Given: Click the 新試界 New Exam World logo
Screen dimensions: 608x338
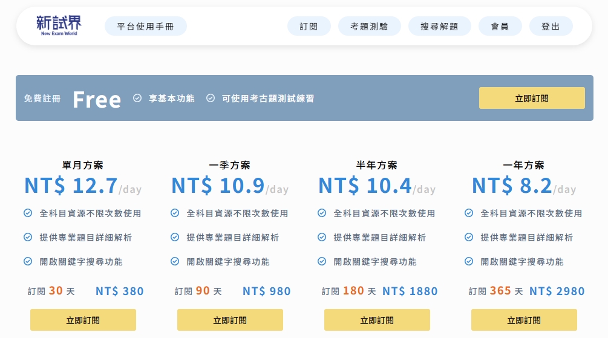Looking at the screenshot, I should click(x=58, y=25).
